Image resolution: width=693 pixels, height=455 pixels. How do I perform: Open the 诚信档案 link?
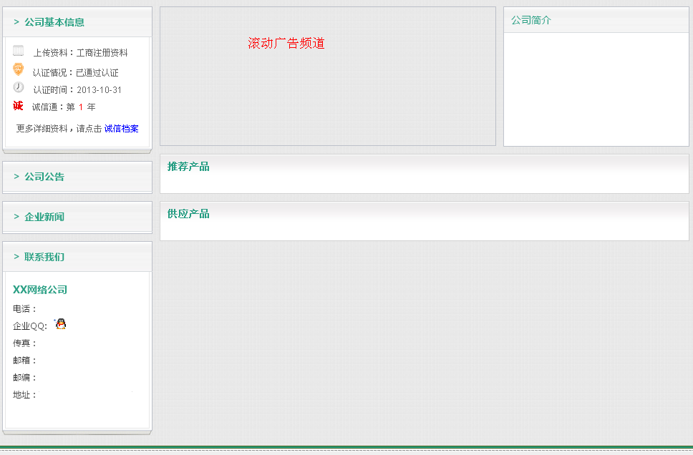121,129
